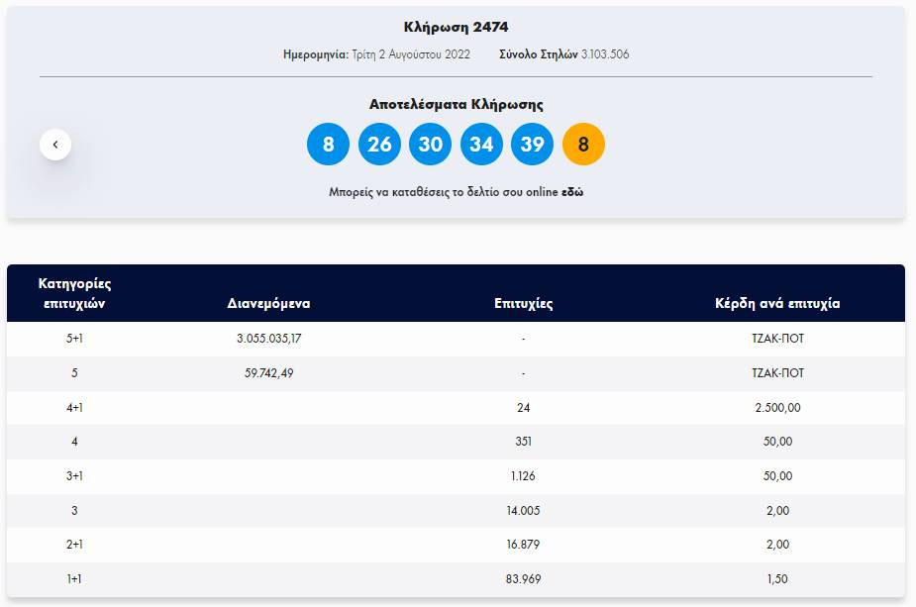Select the 5+1 category row label
The image size is (916, 607).
point(74,339)
